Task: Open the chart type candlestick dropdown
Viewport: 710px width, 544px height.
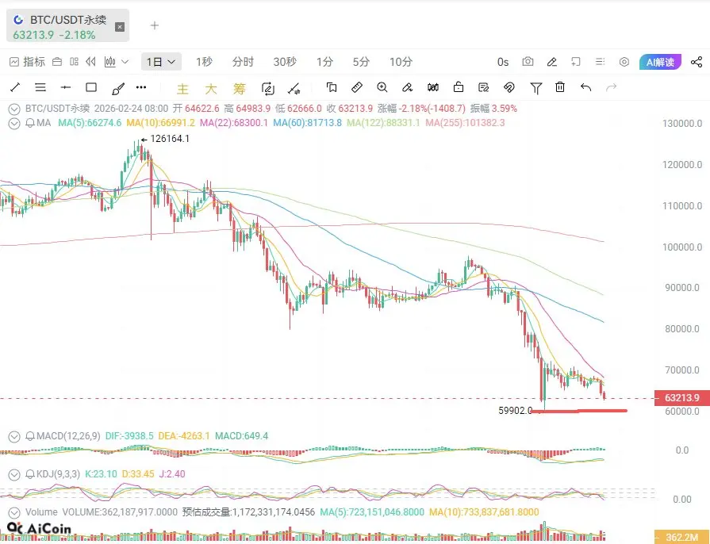Action: pos(117,62)
